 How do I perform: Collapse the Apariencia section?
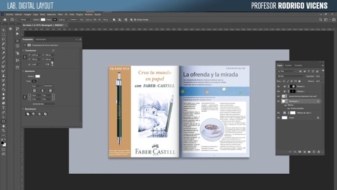pos(23,71)
